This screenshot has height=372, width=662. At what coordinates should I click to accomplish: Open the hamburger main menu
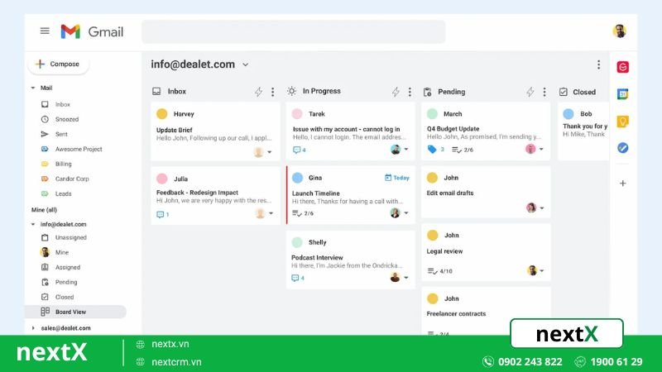point(45,31)
